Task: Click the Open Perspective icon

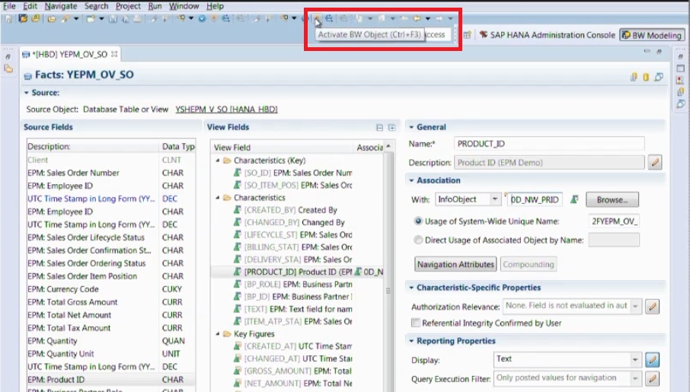Action: click(467, 35)
